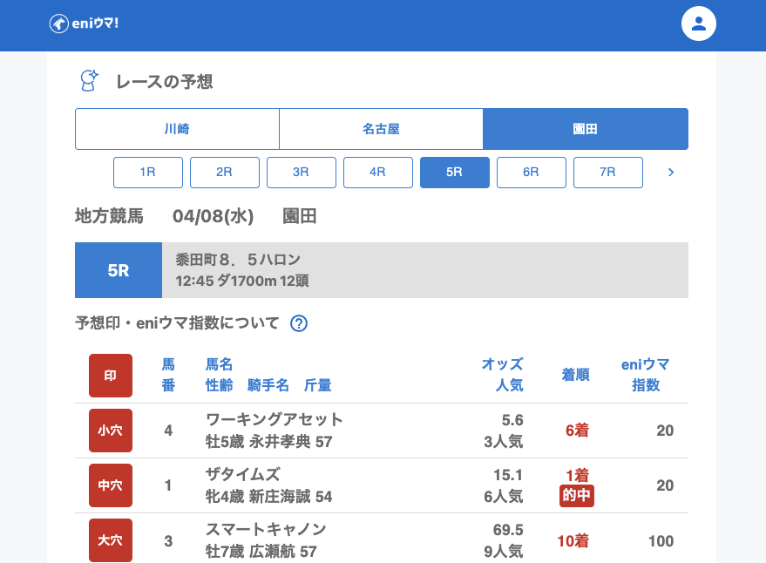This screenshot has width=766, height=563.
Task: Open the 7R race
Action: click(608, 173)
